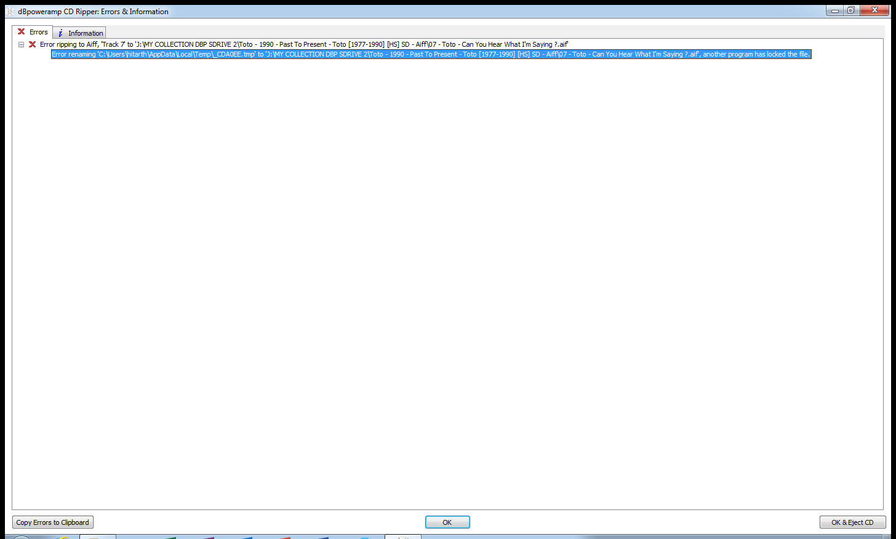Select the highlighted 'Error renaming' detail line

coord(431,54)
